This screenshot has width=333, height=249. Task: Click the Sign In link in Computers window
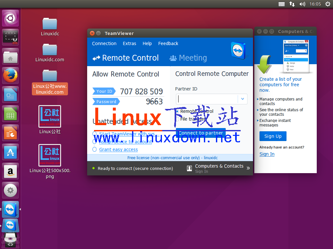[x=267, y=154]
